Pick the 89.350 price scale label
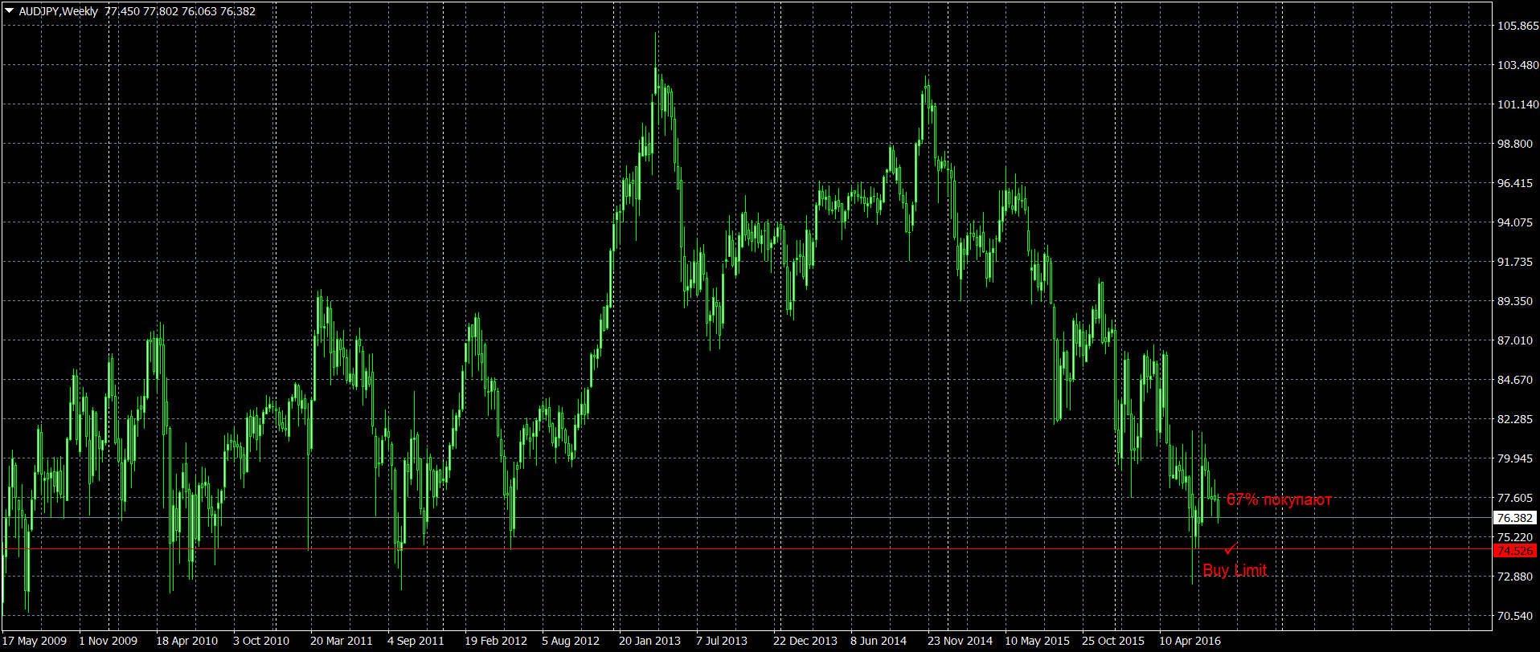The height and width of the screenshot is (652, 1540). [1515, 301]
